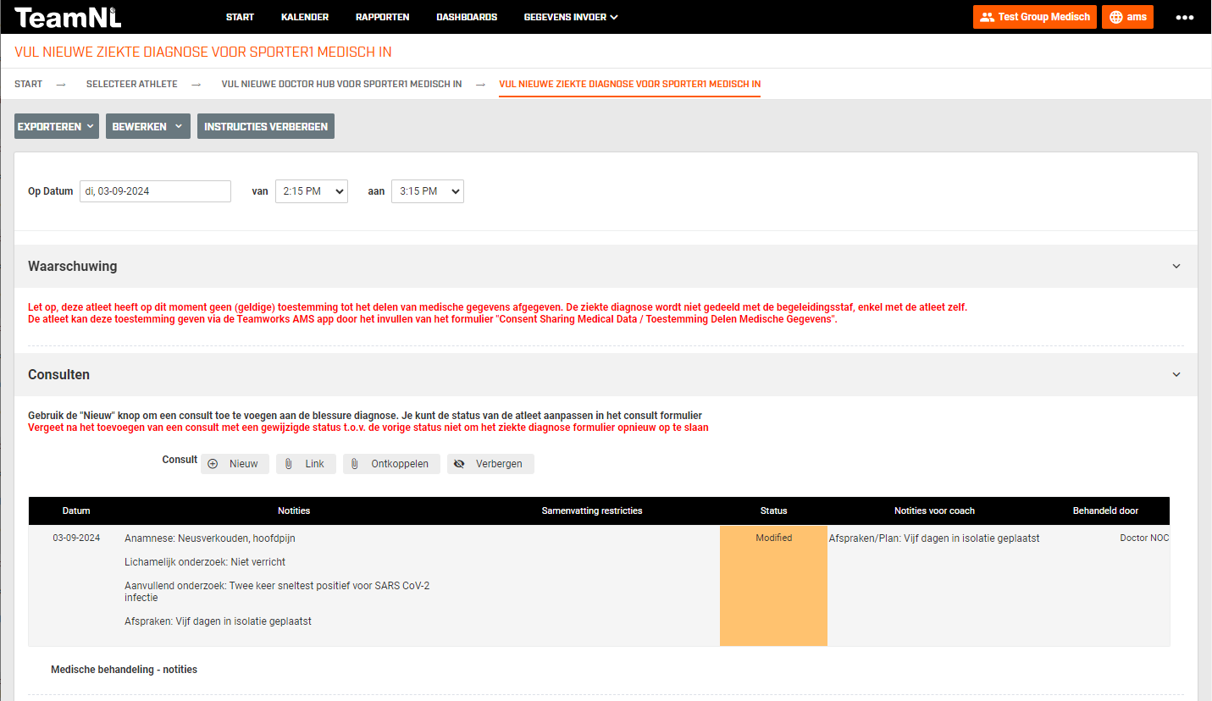This screenshot has width=1212, height=701.
Task: Click the Op Datum date field
Action: (x=155, y=191)
